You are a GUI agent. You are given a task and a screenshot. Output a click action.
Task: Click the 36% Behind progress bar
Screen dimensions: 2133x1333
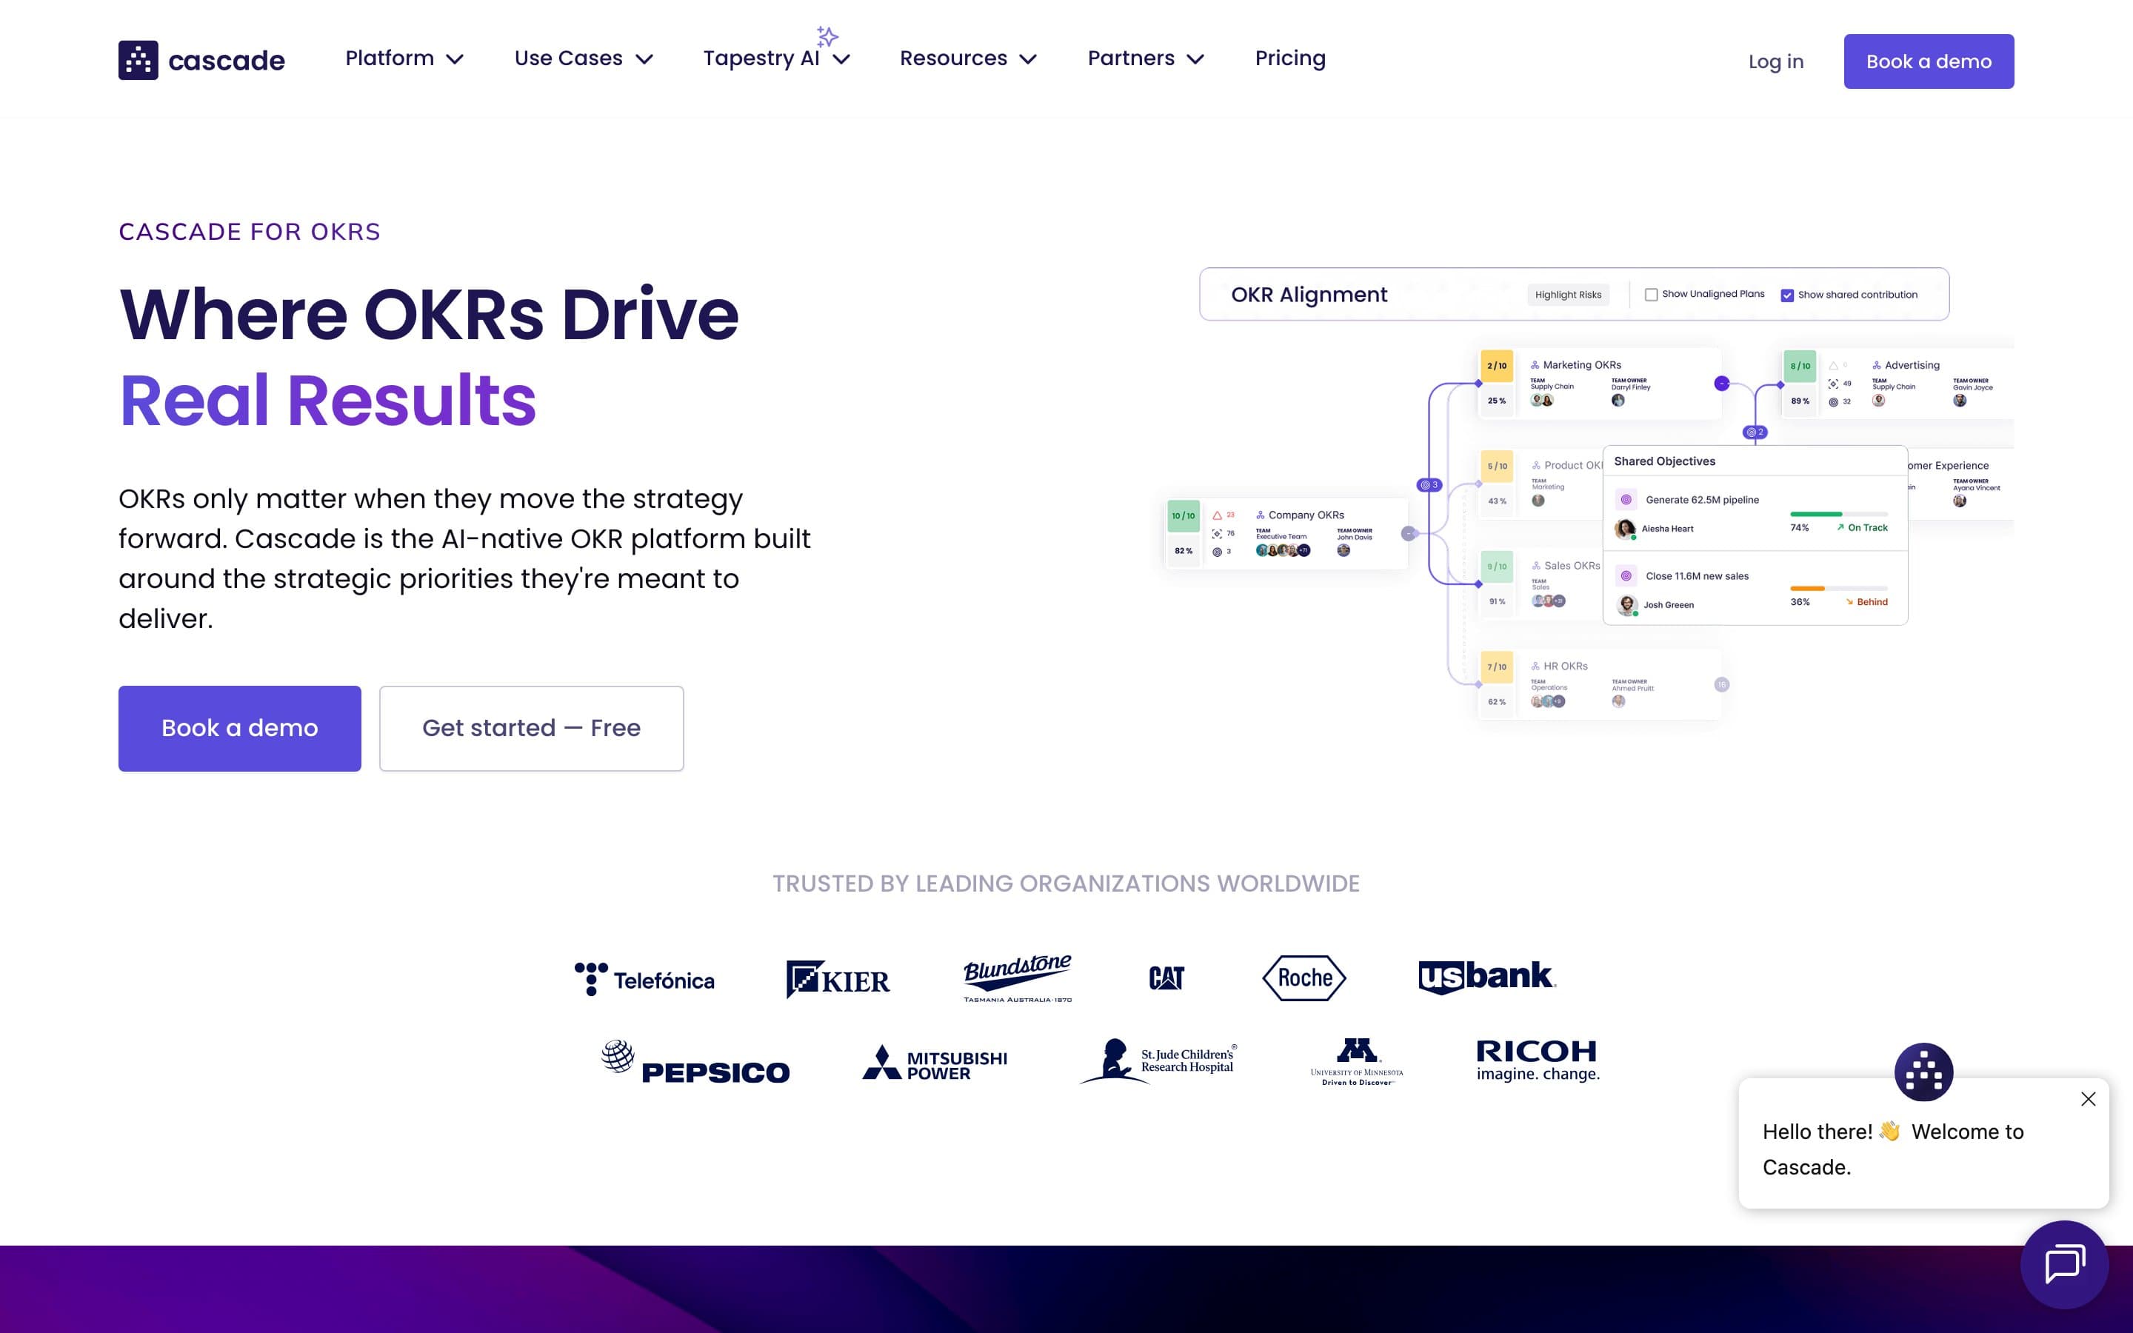1839,588
